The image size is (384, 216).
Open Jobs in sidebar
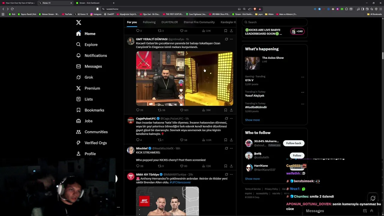pyautogui.click(x=84, y=121)
